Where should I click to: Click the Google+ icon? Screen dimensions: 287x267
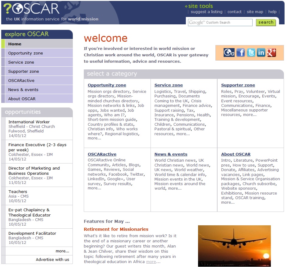[x=271, y=53]
